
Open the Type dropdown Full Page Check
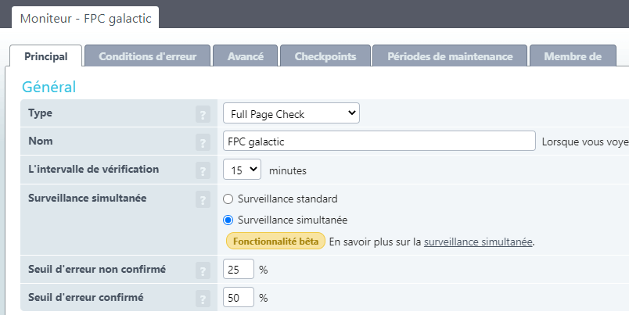[291, 113]
